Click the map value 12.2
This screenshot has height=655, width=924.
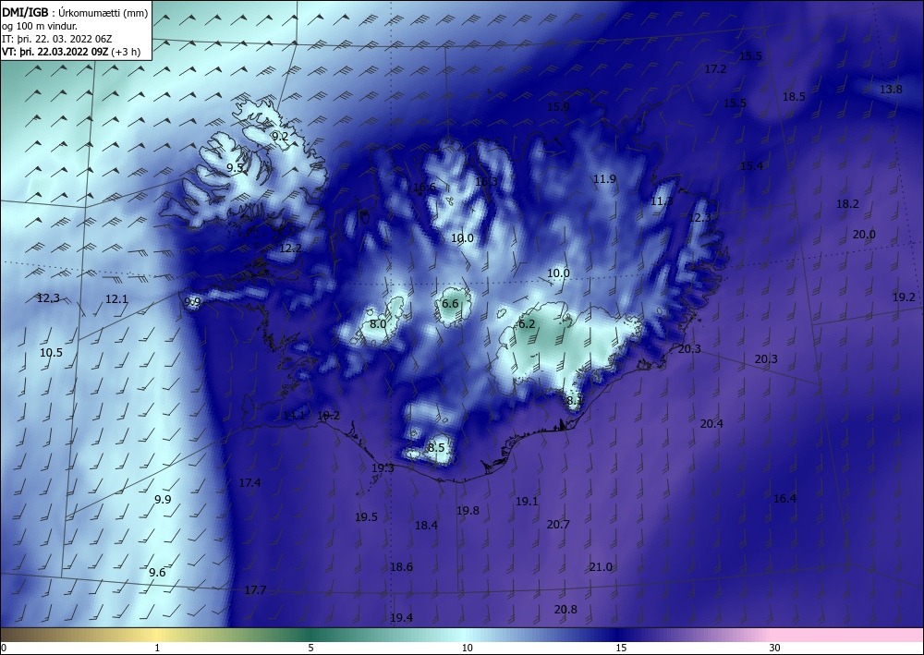click(290, 249)
